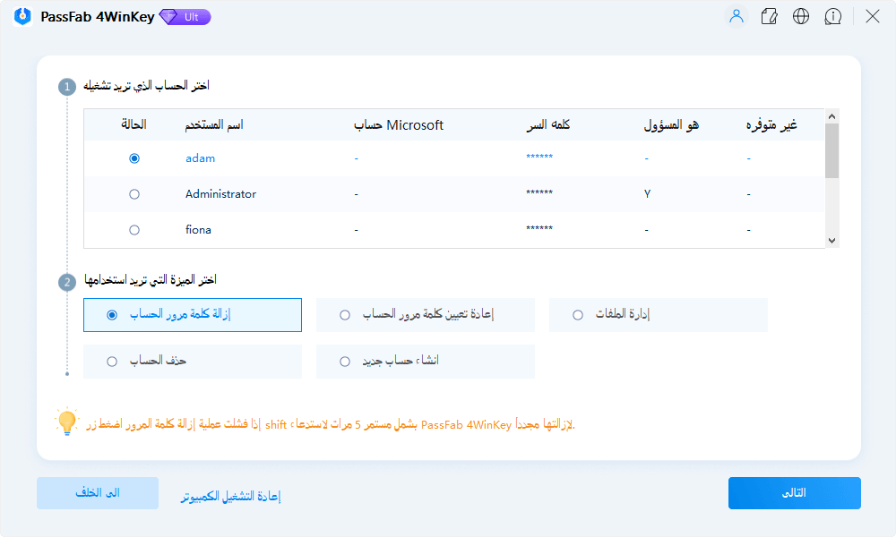The width and height of the screenshot is (896, 537).
Task: Click the lightbulb tip icon
Action: click(65, 424)
